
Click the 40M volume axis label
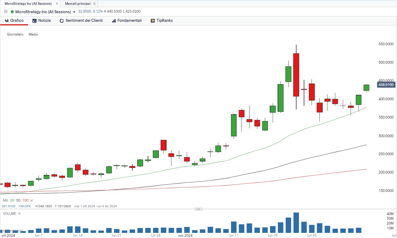(390, 214)
